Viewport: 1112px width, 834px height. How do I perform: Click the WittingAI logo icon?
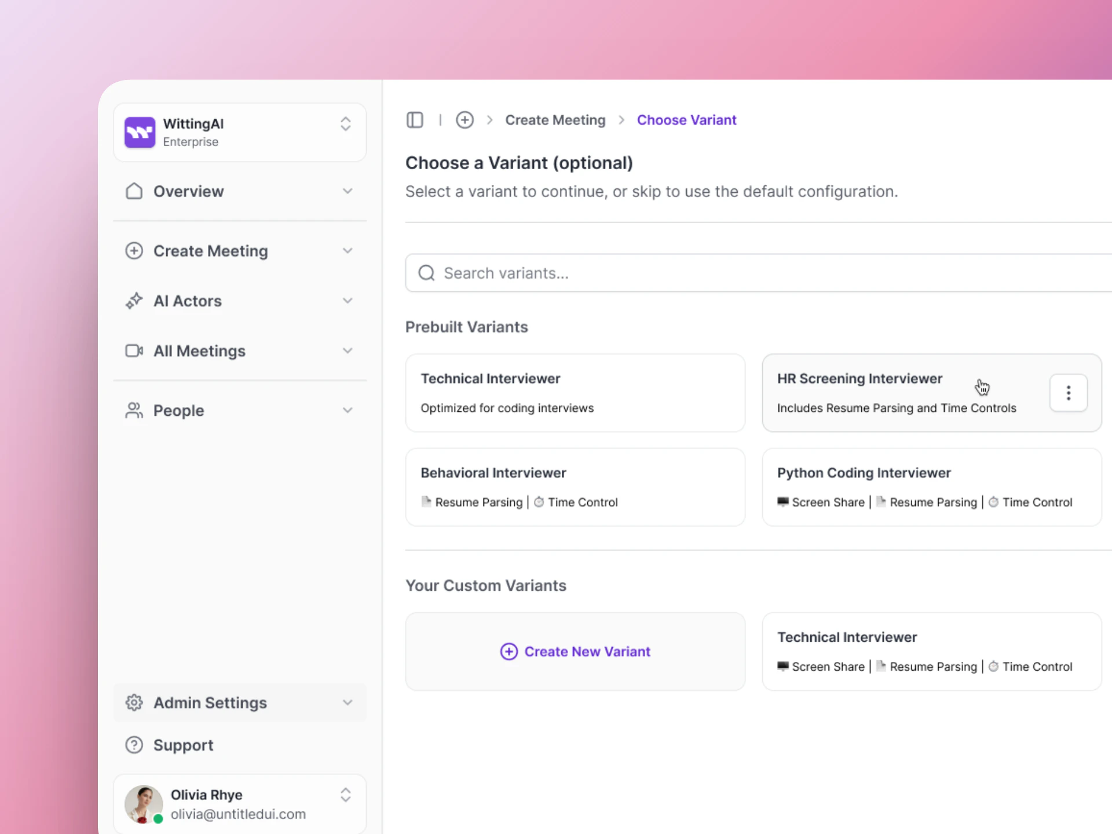pyautogui.click(x=140, y=132)
